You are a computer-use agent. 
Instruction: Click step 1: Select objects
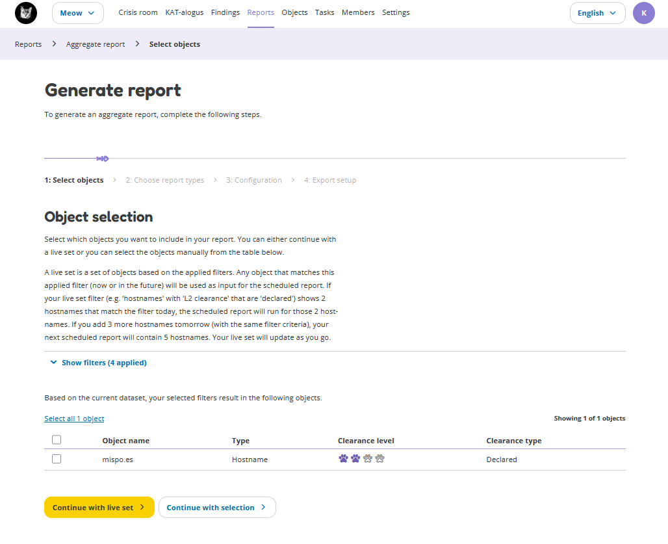pos(74,180)
